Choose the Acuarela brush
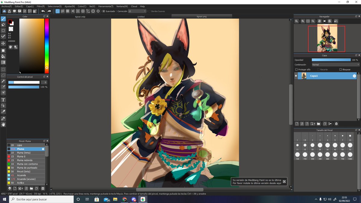The height and width of the screenshot is (203, 361). coord(26,175)
